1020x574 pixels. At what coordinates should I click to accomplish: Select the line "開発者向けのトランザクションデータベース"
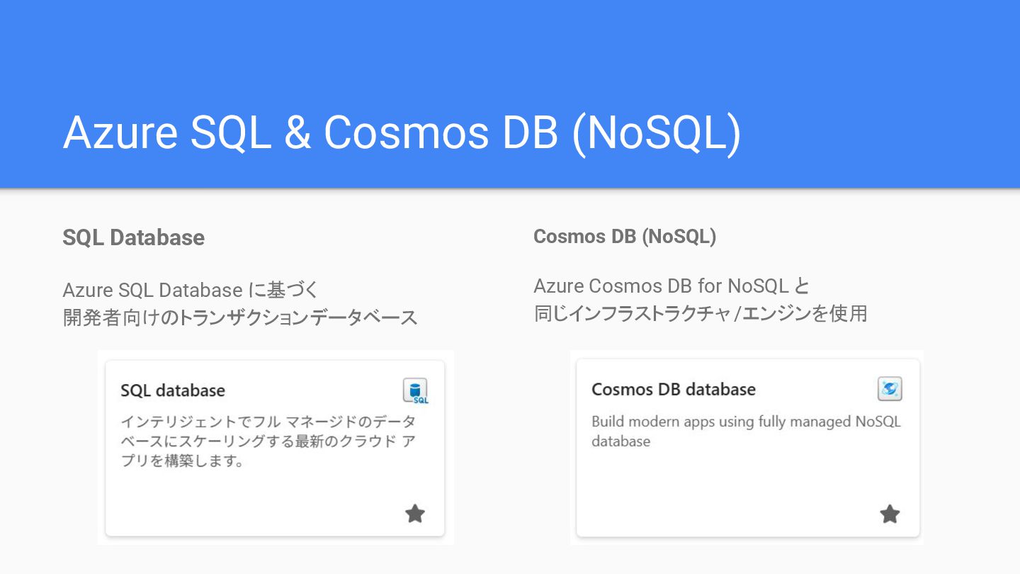240,317
